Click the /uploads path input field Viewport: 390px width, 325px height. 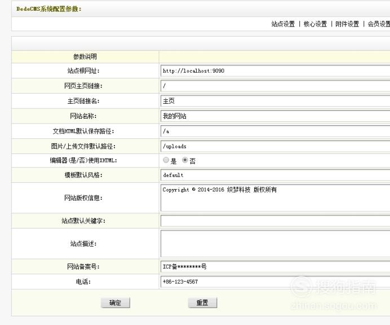point(276,147)
